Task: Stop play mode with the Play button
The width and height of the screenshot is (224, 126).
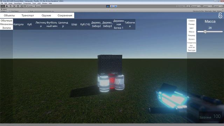Action: (x=108, y=6)
